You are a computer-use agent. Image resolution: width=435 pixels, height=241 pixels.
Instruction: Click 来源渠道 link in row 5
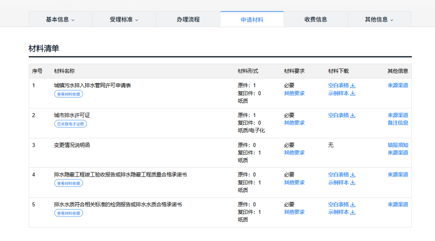click(398, 205)
